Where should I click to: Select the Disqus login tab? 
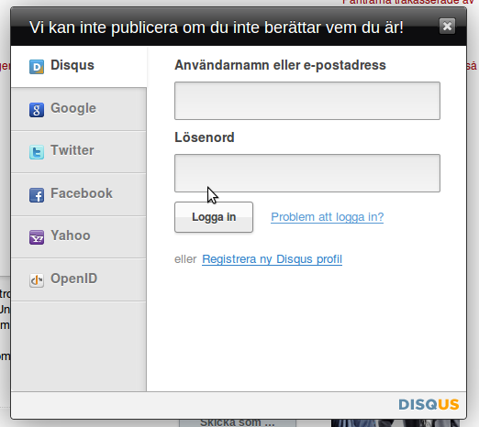click(x=79, y=67)
